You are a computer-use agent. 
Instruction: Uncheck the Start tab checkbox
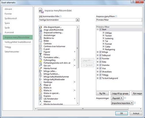click(100, 30)
